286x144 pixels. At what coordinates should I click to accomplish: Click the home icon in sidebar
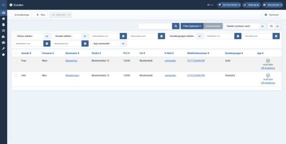(x=4, y=19)
